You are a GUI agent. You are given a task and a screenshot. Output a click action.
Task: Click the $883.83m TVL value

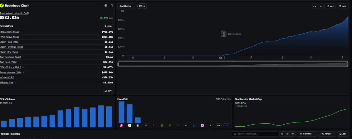9,17
